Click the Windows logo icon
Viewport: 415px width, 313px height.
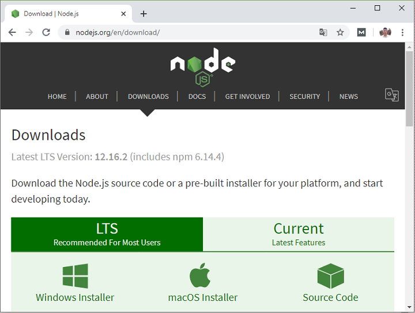[75, 276]
